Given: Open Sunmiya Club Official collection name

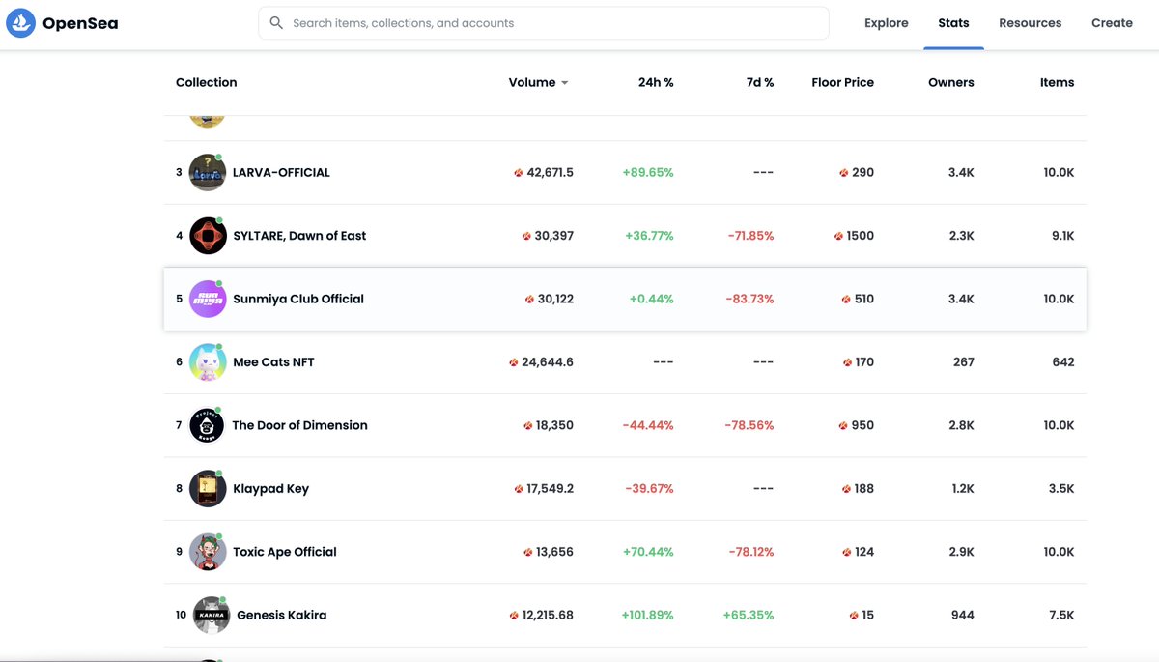Looking at the screenshot, I should [x=298, y=300].
